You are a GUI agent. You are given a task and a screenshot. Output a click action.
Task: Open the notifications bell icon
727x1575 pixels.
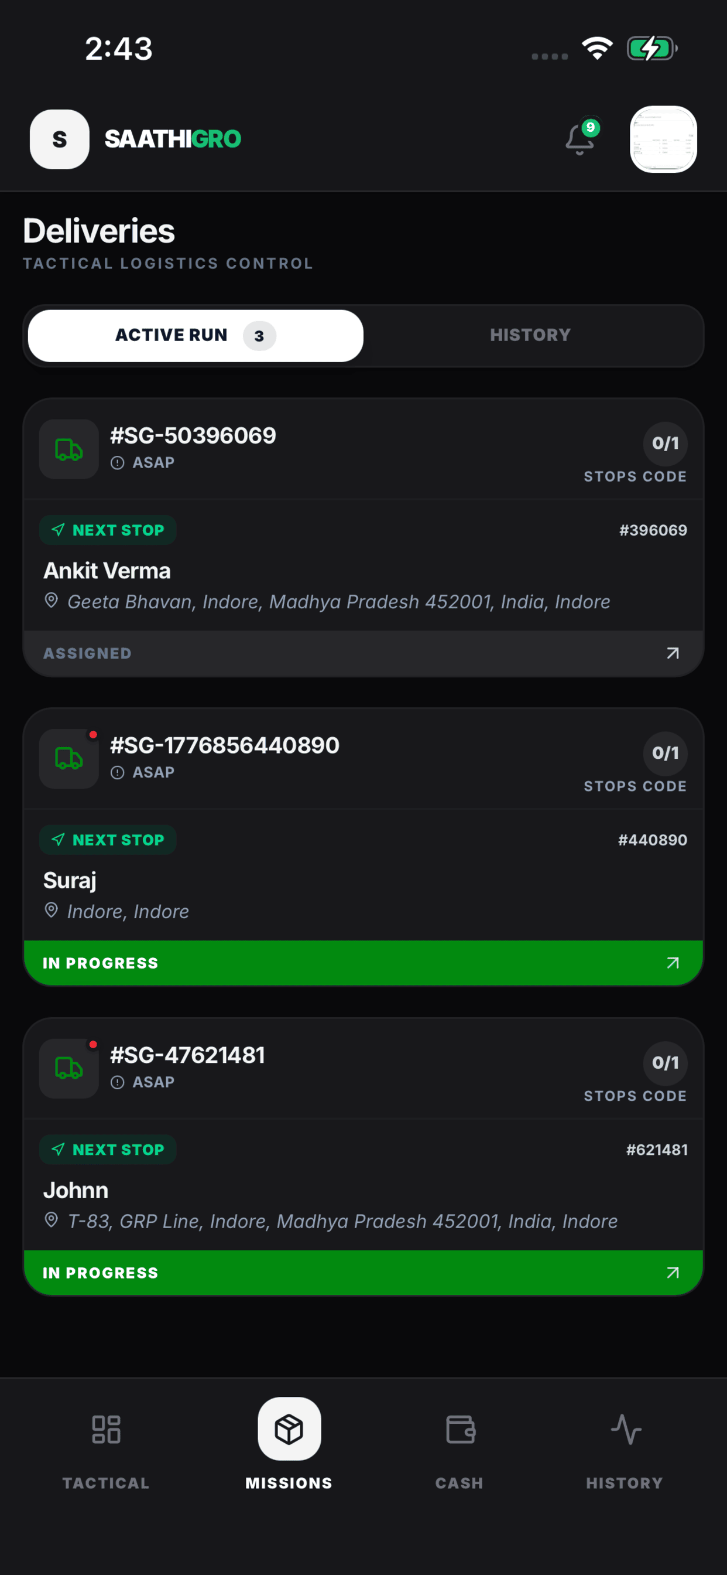point(579,139)
